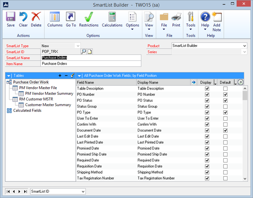The width and height of the screenshot is (253, 198).
Task: Click the Requisition Date display name
Action: [x=150, y=166]
